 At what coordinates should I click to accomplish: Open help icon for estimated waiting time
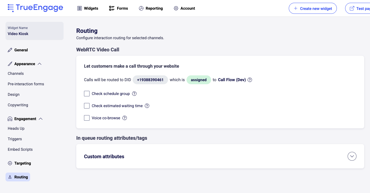pyautogui.click(x=147, y=106)
